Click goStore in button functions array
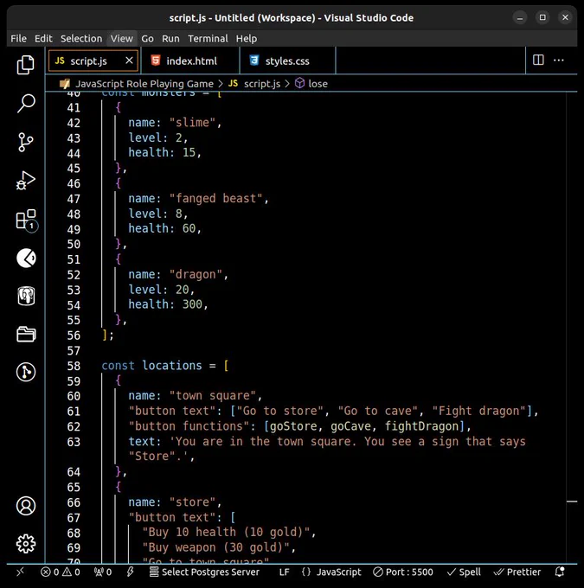The image size is (584, 588). pyautogui.click(x=293, y=426)
